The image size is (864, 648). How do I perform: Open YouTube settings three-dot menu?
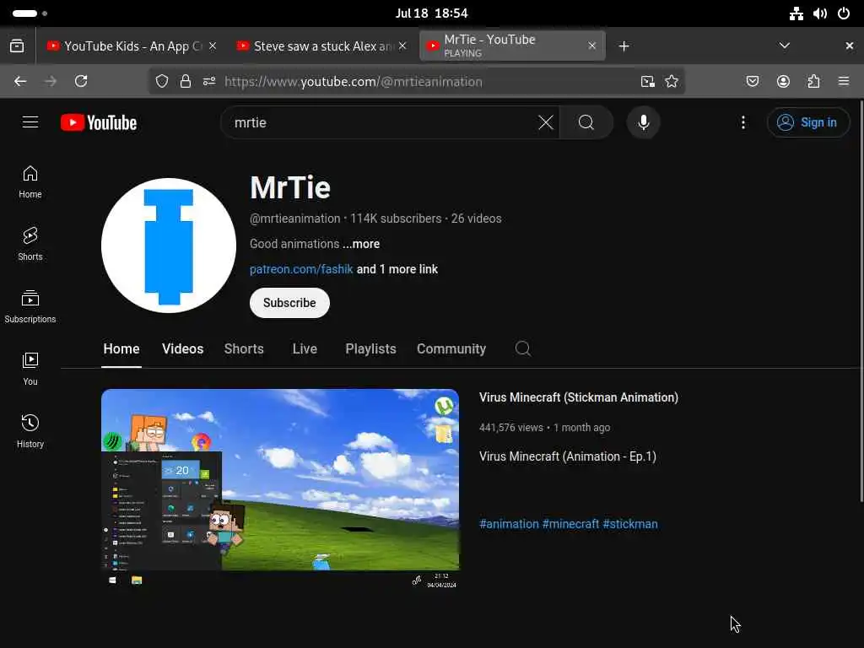pos(742,122)
